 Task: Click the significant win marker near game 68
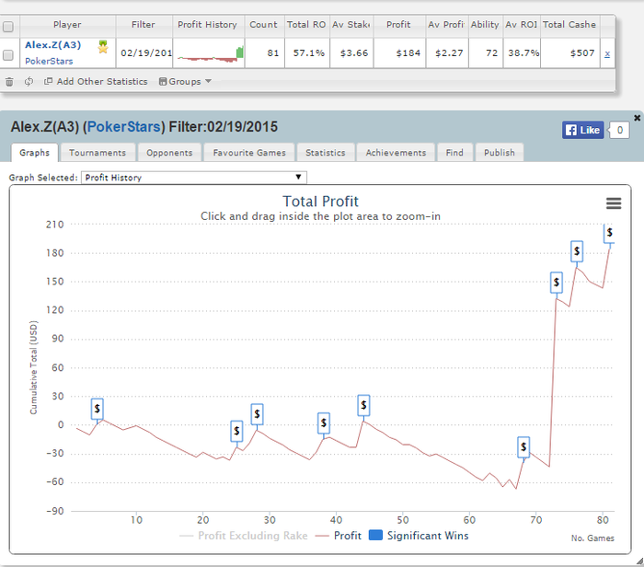(523, 447)
